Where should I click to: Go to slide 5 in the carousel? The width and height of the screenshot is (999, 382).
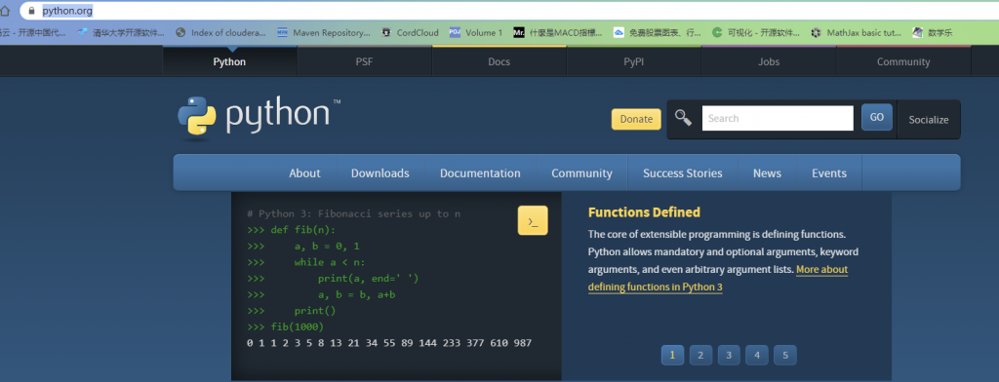point(785,356)
